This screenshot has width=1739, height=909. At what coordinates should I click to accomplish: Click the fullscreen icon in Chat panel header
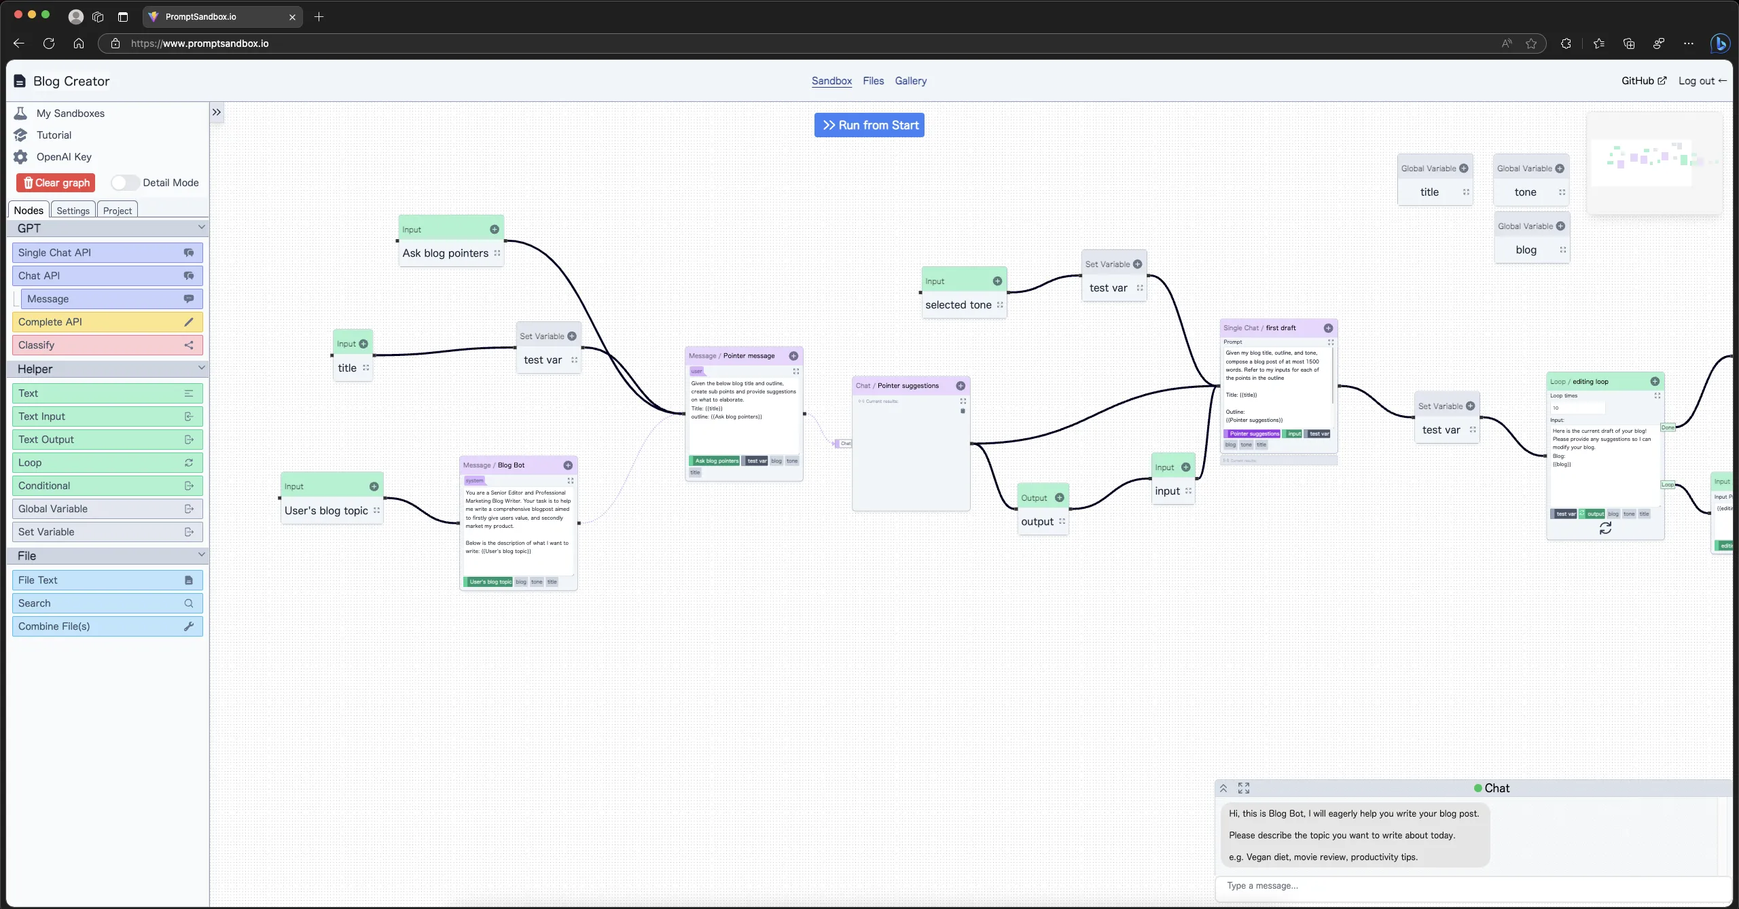[1243, 788]
